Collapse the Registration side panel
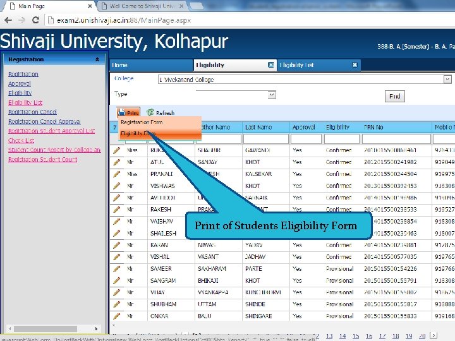 [x=97, y=59]
